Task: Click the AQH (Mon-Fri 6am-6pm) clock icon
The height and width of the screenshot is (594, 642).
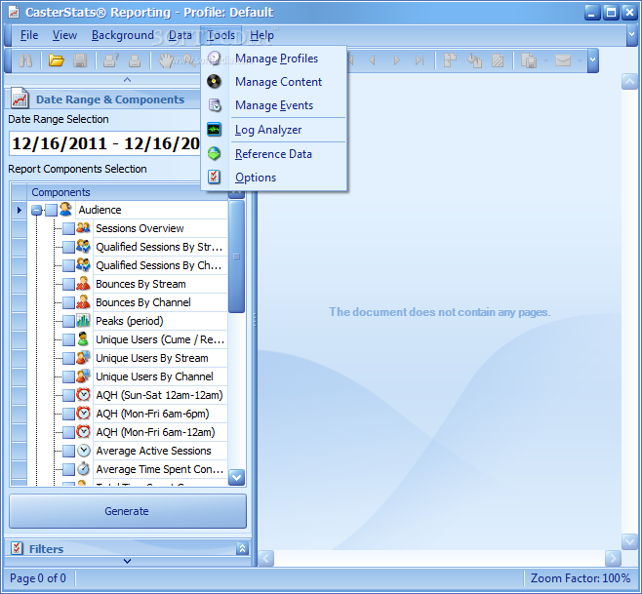Action: coord(83,414)
